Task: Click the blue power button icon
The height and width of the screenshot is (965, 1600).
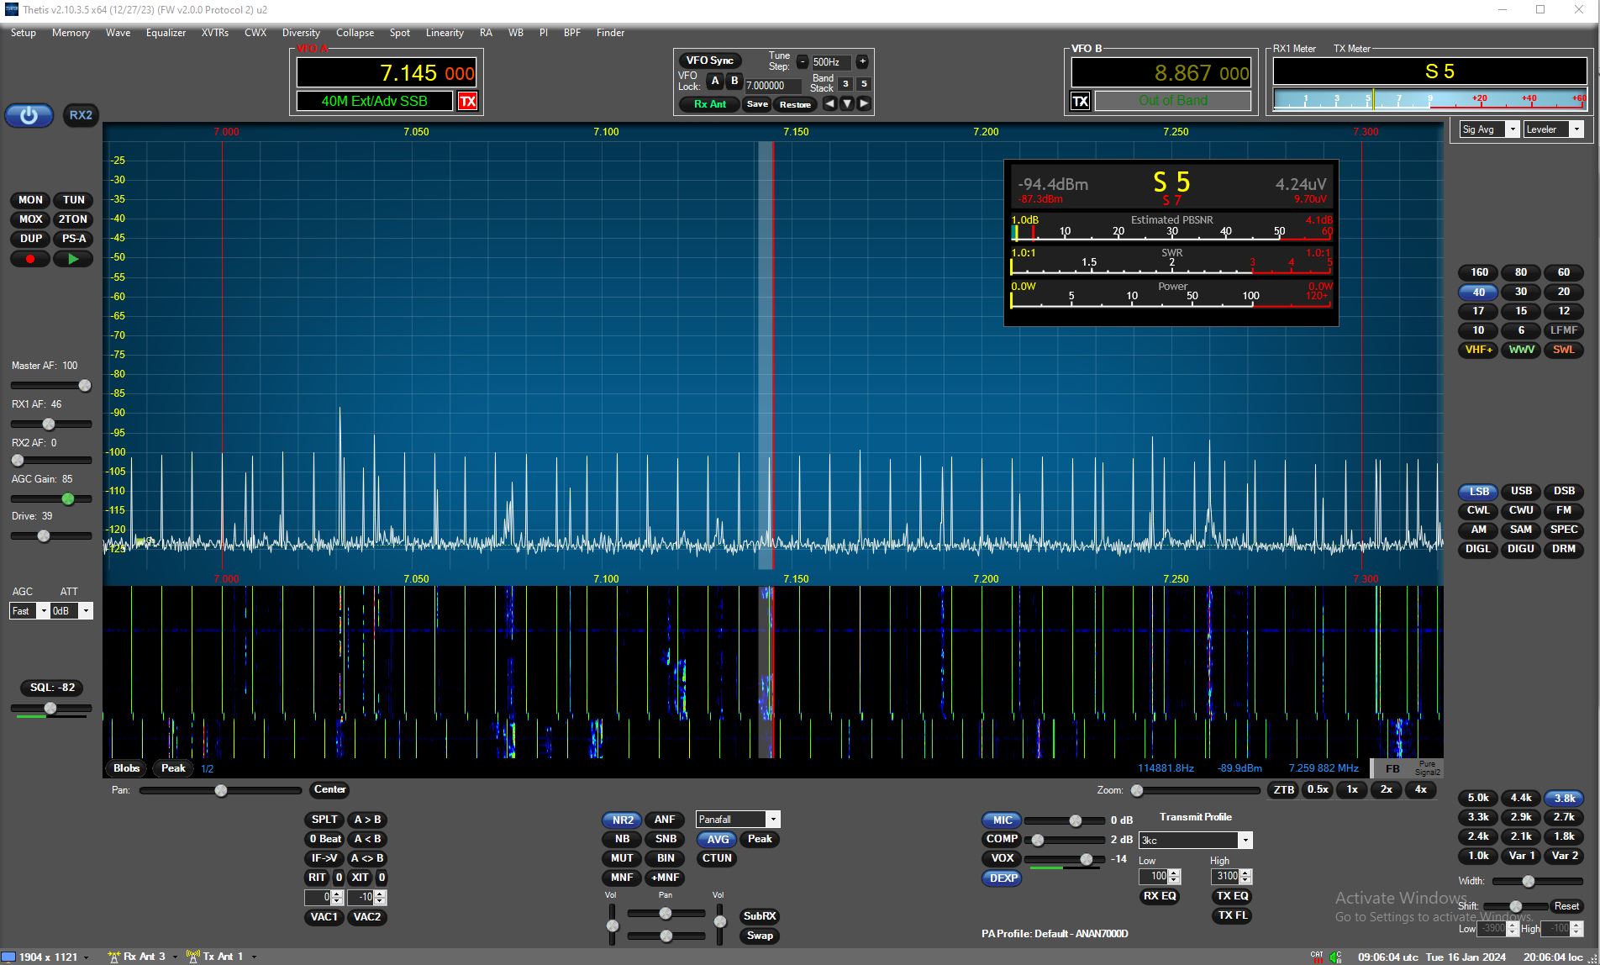Action: (x=29, y=116)
